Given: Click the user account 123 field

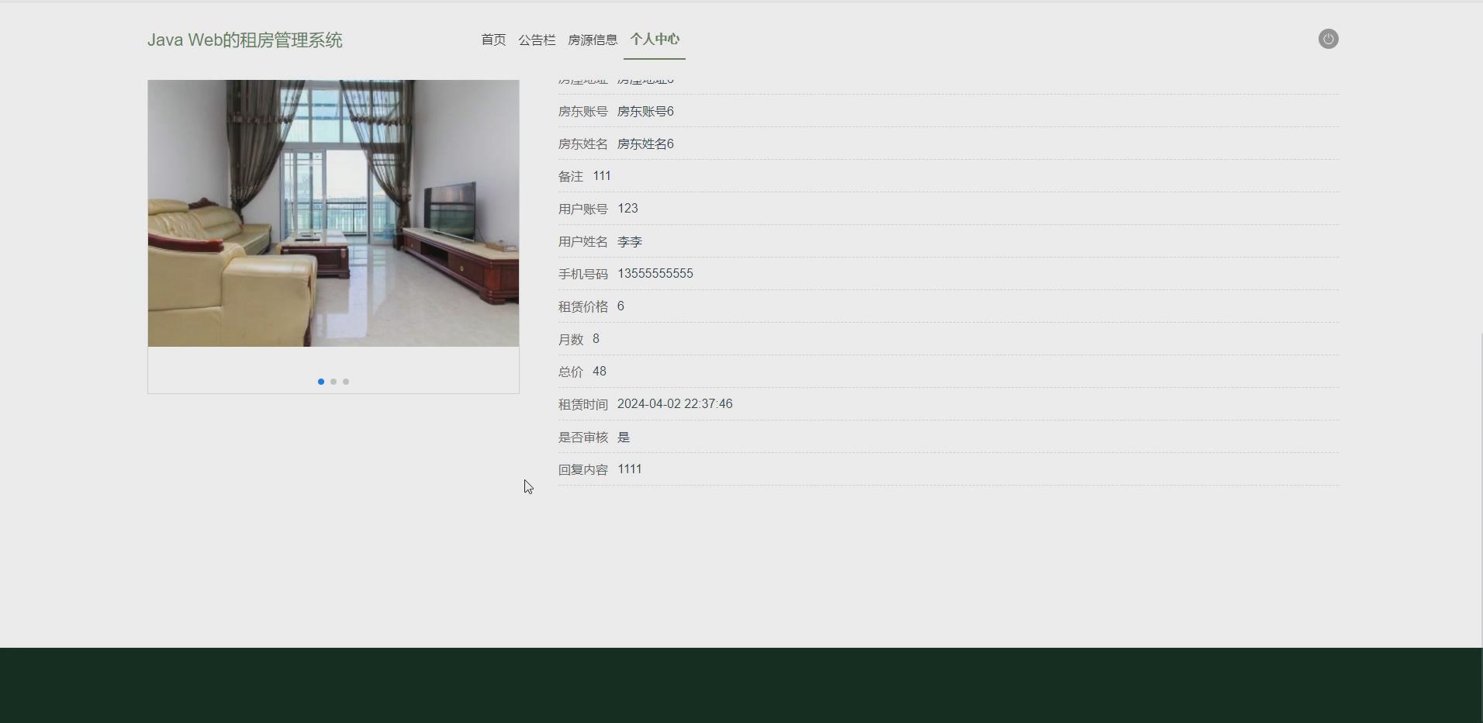Looking at the screenshot, I should click(627, 208).
